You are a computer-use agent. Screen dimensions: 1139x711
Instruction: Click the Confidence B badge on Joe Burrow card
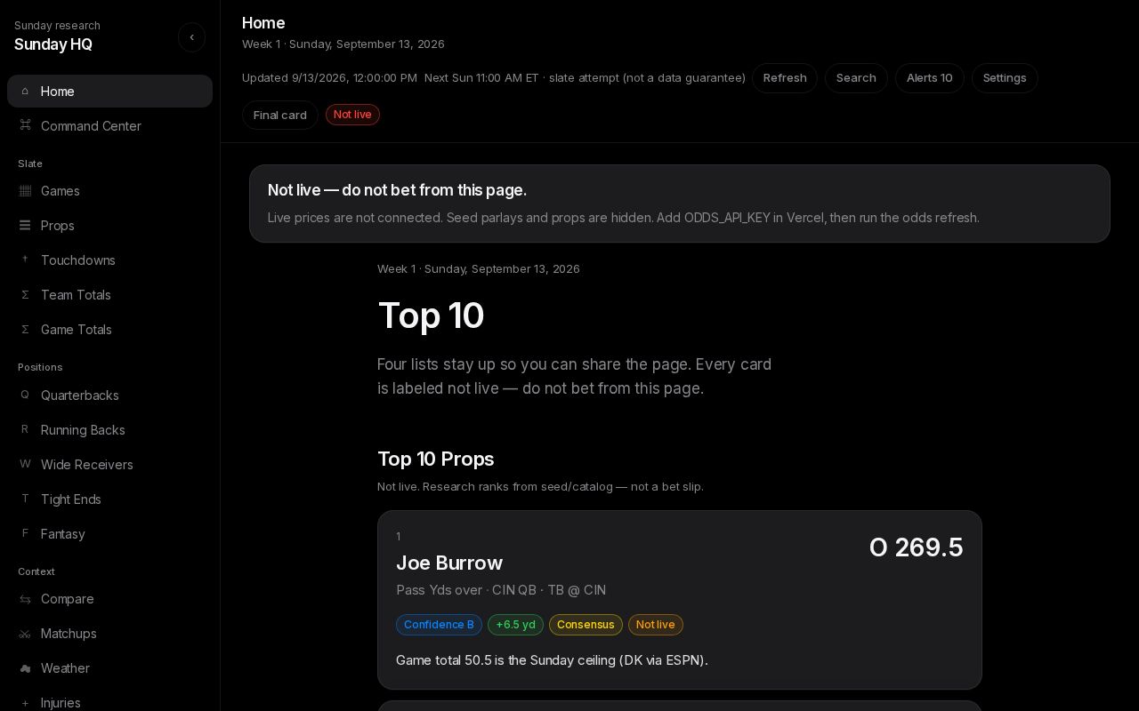point(439,625)
